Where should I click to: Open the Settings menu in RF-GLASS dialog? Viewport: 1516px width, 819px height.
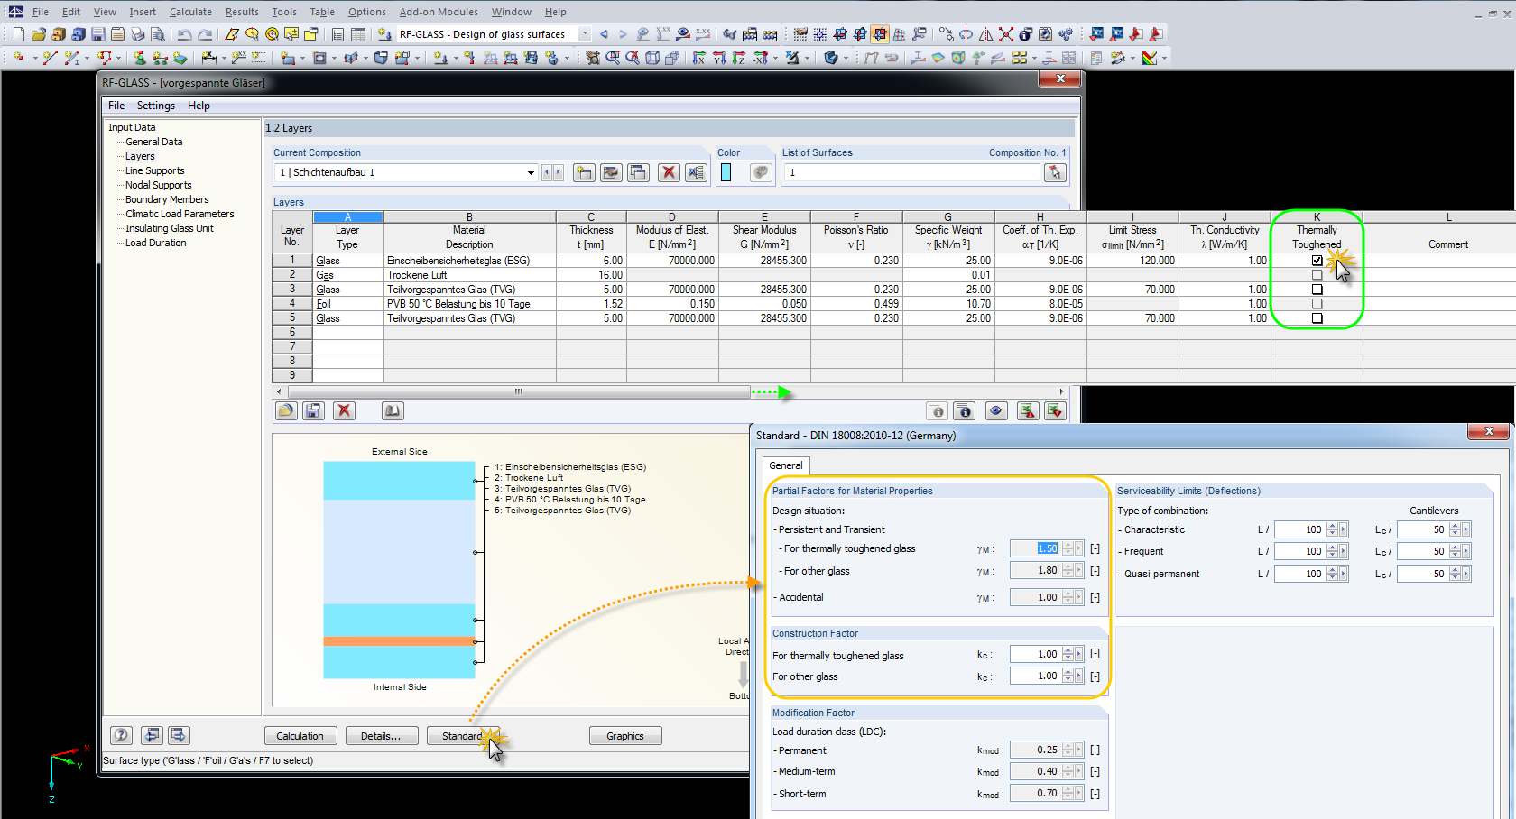156,106
